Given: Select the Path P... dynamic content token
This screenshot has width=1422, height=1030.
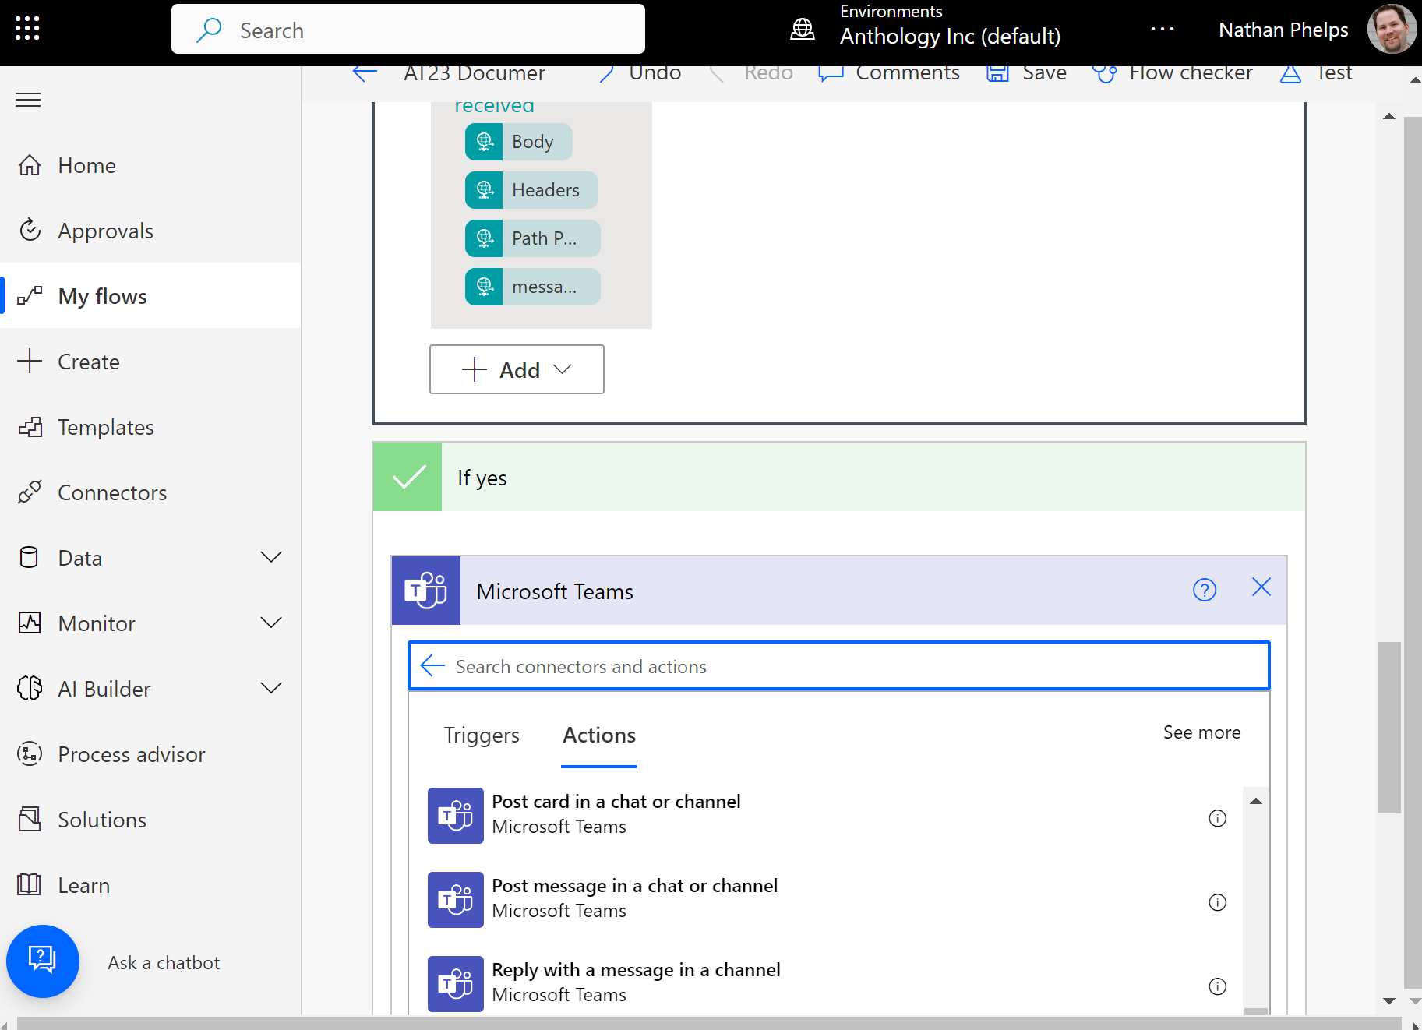Looking at the screenshot, I should coord(533,238).
